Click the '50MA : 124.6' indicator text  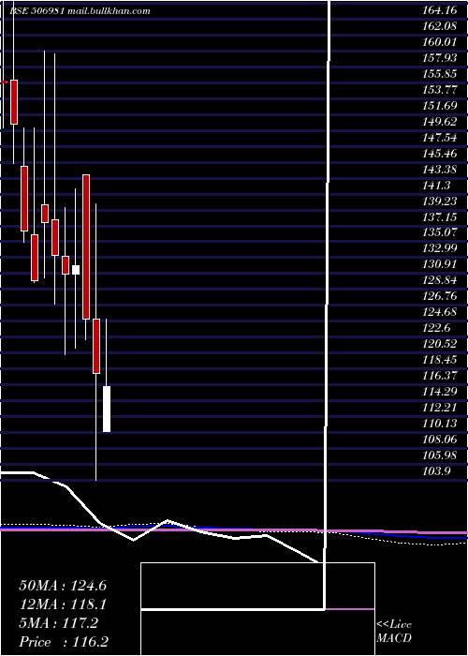[x=63, y=586]
